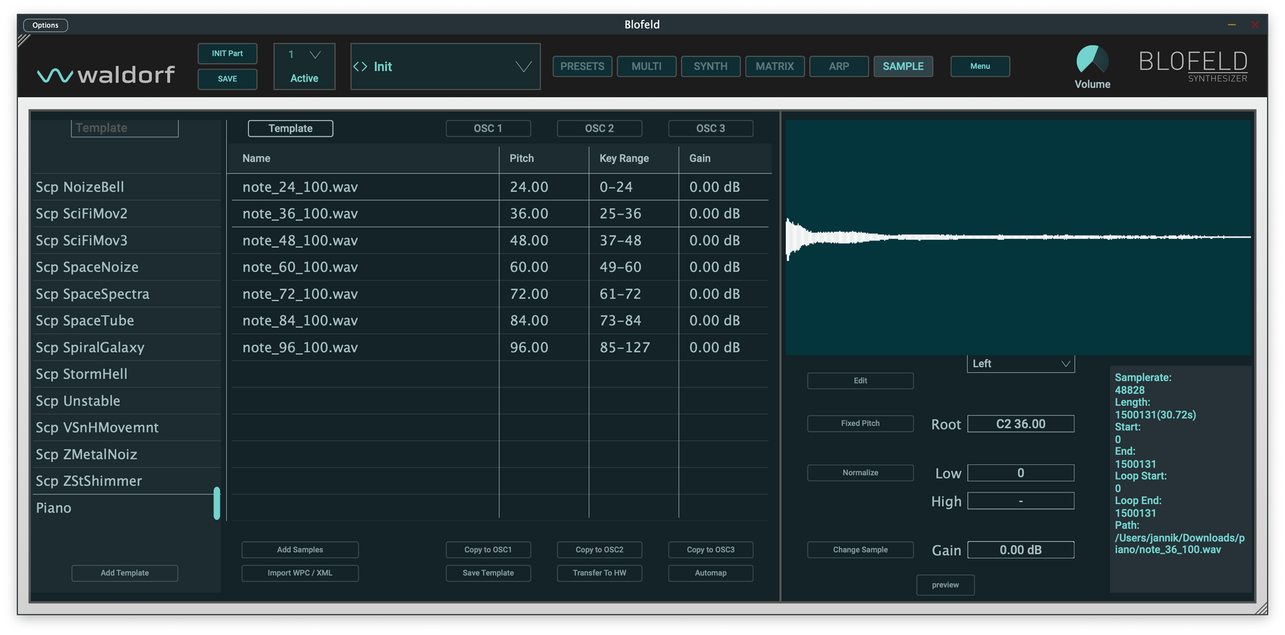
Task: Select the Scp NoizeBell template
Action: (126, 187)
